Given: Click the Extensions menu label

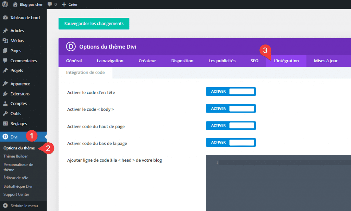Looking at the screenshot, I should (x=20, y=94).
